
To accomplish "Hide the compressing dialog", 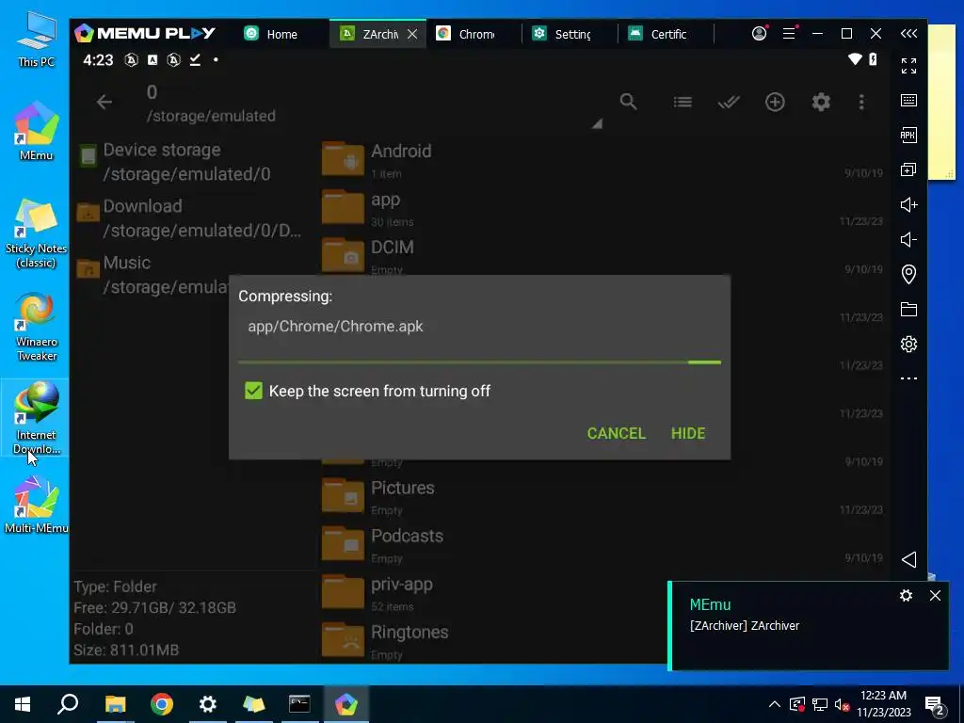I will coord(688,433).
